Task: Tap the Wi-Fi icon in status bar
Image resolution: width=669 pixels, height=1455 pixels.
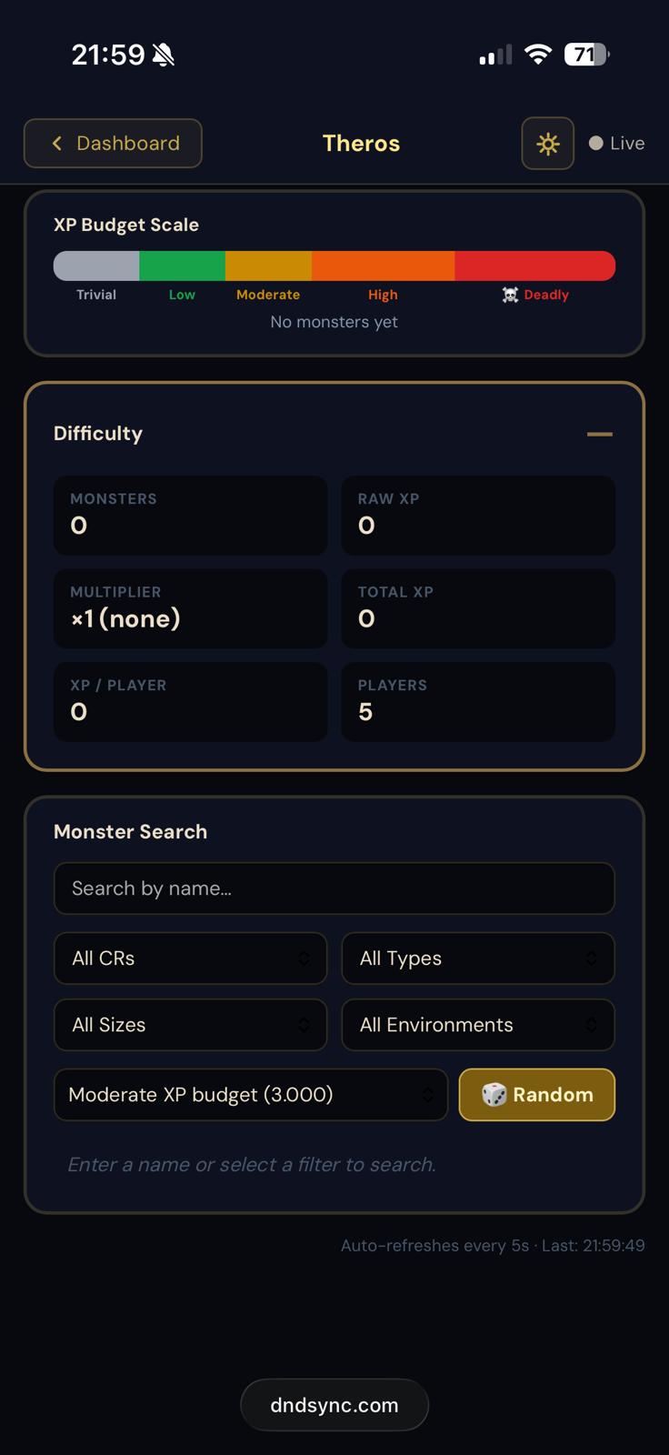Action: point(538,55)
